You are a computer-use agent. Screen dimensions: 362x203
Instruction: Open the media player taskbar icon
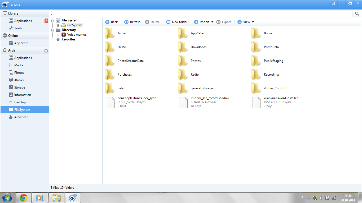40,198
